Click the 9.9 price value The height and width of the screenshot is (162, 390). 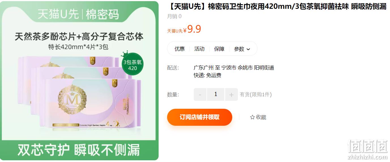(x=194, y=29)
